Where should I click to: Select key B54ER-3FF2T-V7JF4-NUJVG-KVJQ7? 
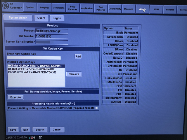pos(36,69)
